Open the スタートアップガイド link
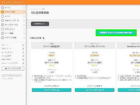 click(10, 63)
